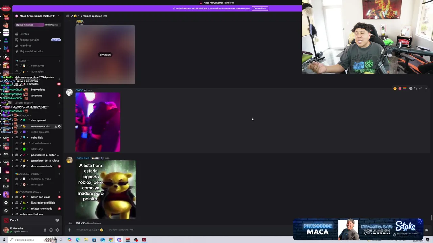Open the Betway esports server icon
The image size is (433, 243).
(x=6, y=32)
